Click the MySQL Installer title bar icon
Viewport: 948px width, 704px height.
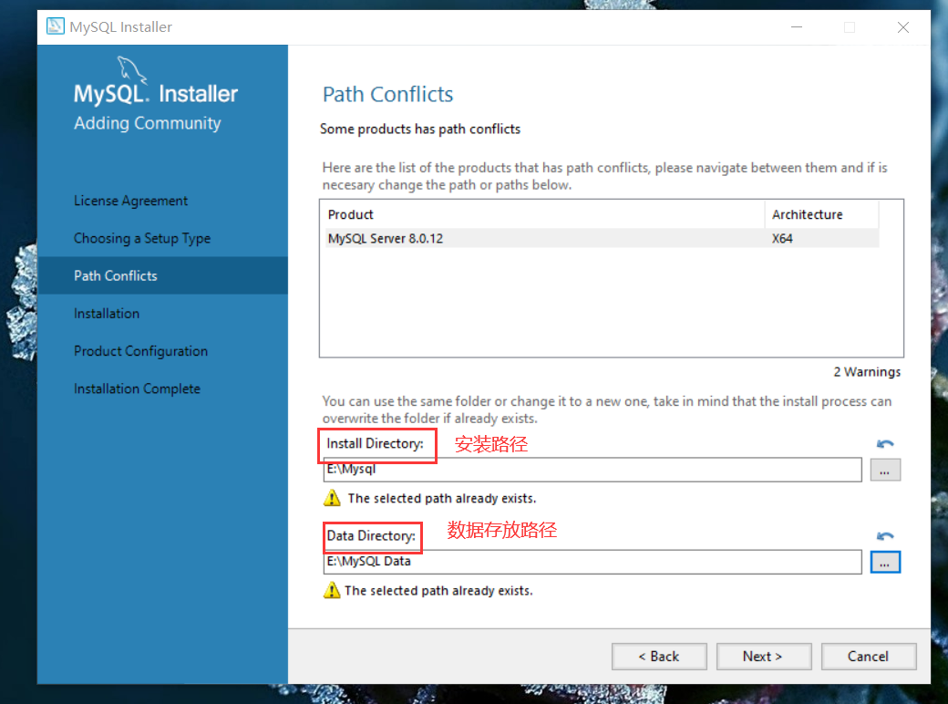pos(55,26)
